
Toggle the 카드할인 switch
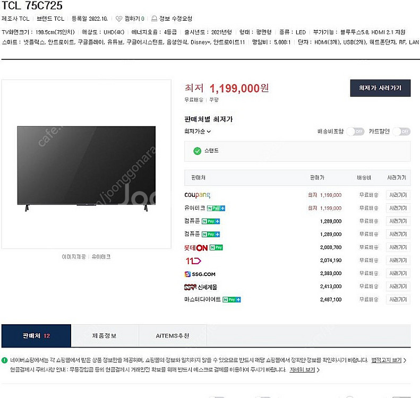401,132
